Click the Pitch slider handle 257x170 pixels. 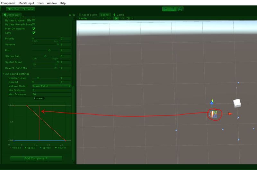(49, 50)
